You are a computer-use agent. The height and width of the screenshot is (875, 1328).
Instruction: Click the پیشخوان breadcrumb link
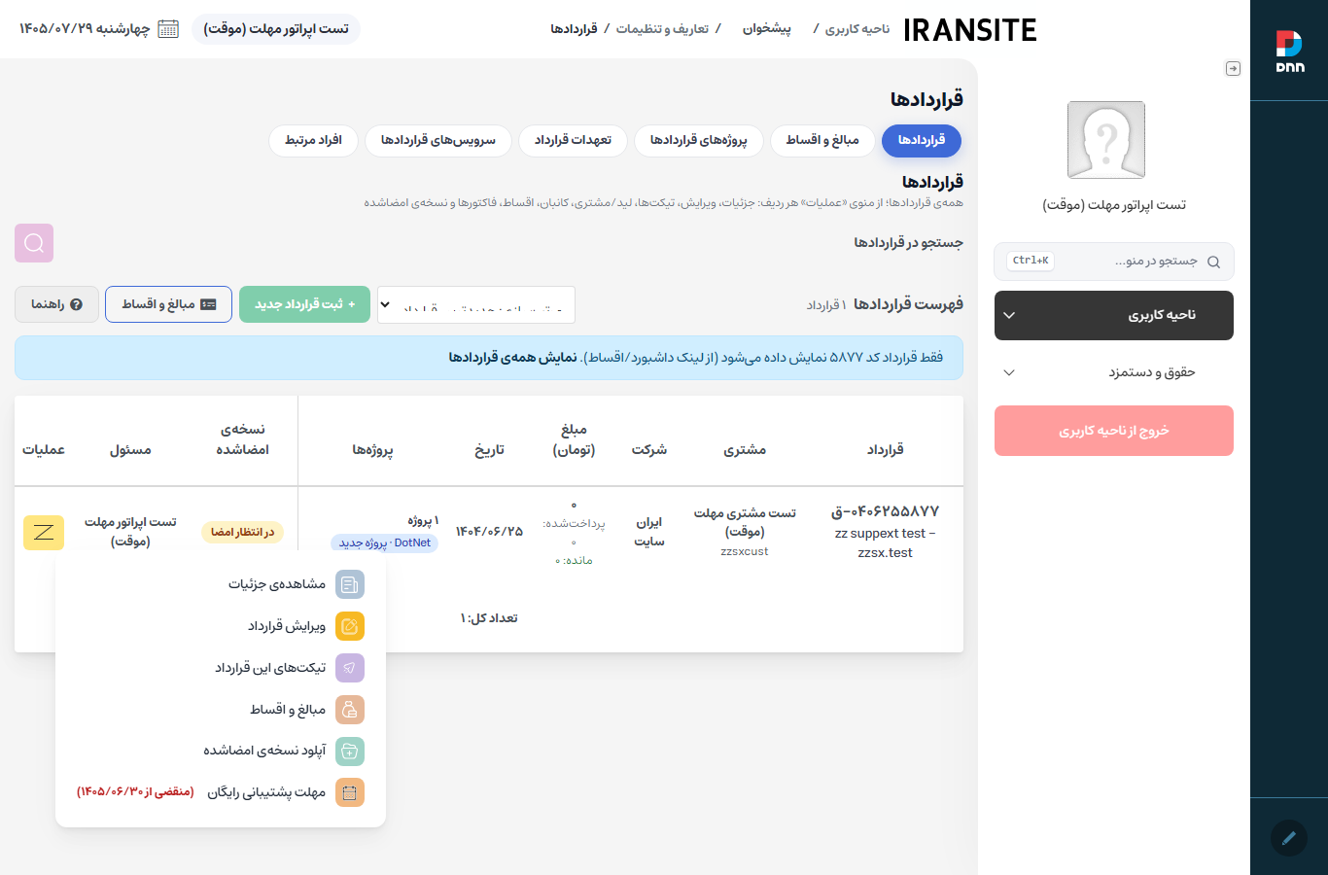pos(767,29)
